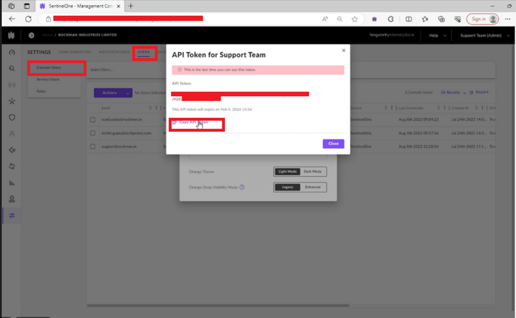Switch to the Configuration tab
516x318 pixels.
click(75, 52)
